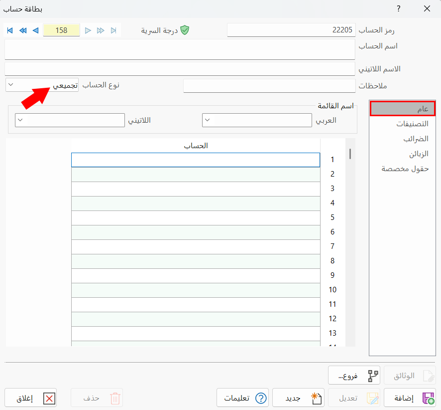441x410 pixels.
Task: Select the حقول مخصصة sidebar tab
Action: click(x=402, y=169)
